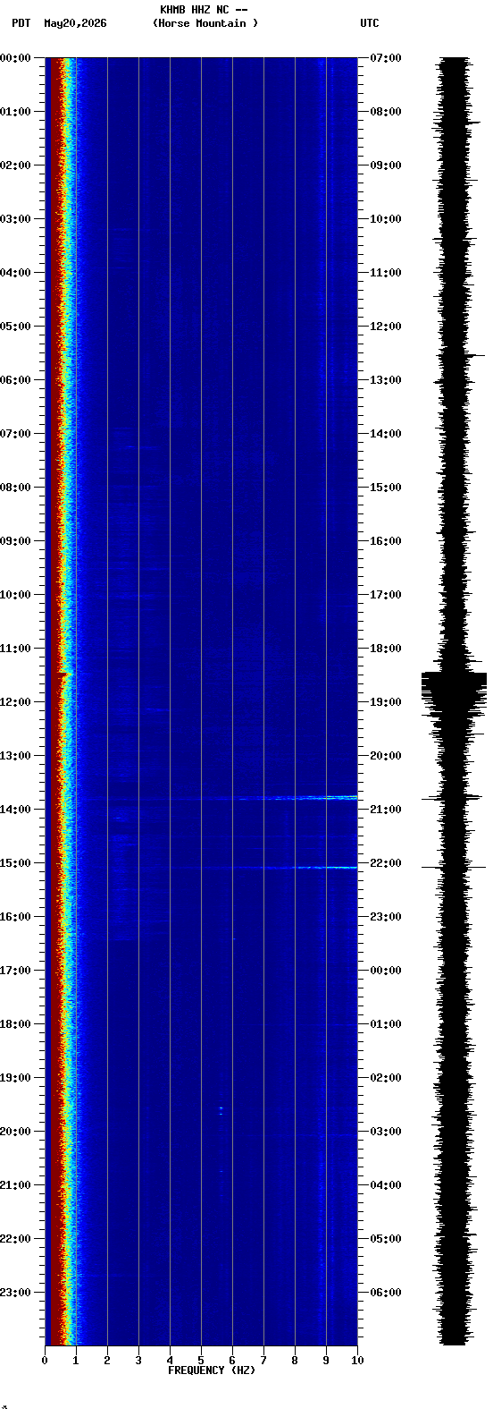493x1417 pixels.
Task: Click the station title KHMB HHZ NC --
Action: [x=204, y=10]
